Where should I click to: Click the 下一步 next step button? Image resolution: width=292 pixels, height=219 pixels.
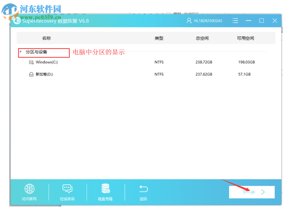pos(252,192)
